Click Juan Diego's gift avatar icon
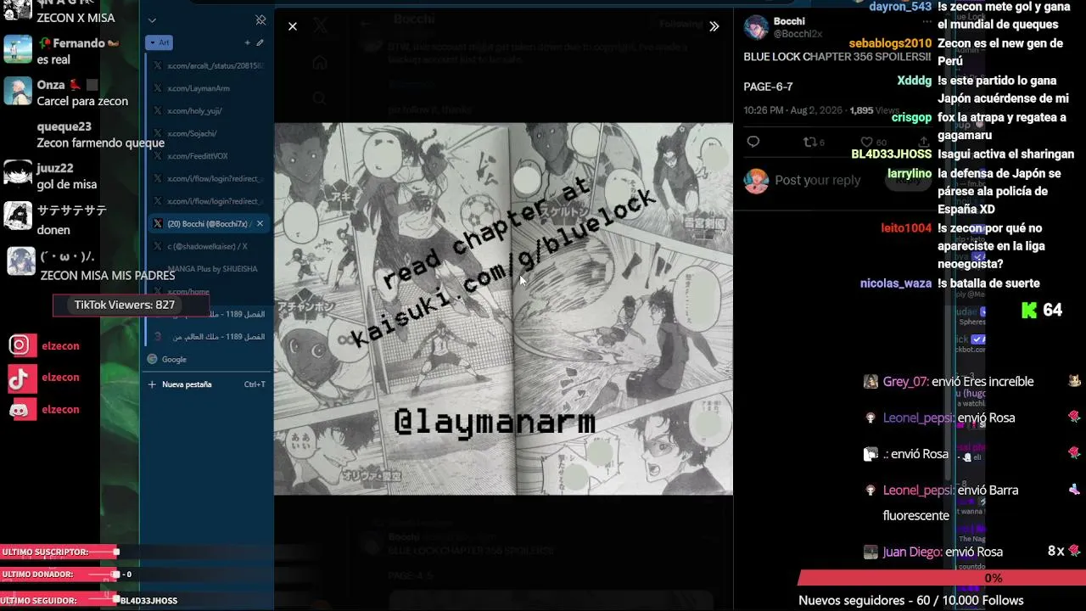Viewport: 1086px width, 611px height. pos(870,552)
